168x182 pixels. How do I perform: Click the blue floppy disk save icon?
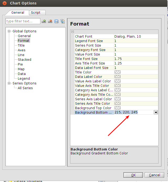56,21
